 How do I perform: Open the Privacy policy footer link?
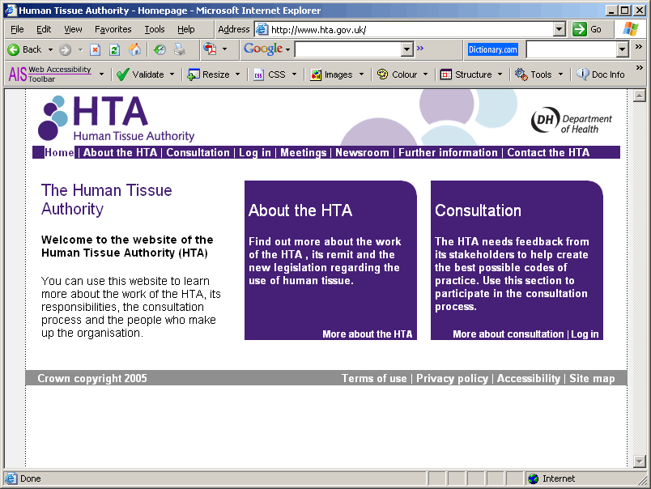[452, 378]
